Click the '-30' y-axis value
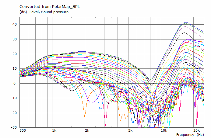211x138 pixels. pos(14,127)
